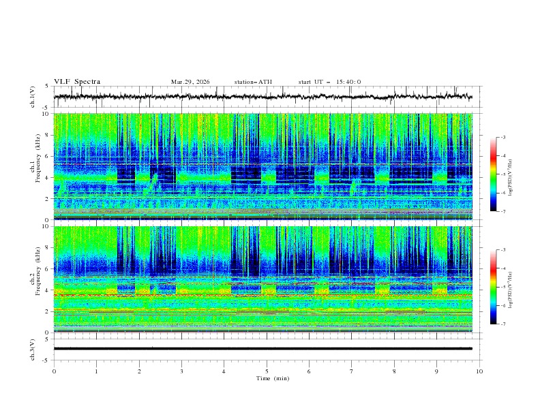Click the "3" tick on the time axis
The image size is (540, 417).
(181, 371)
